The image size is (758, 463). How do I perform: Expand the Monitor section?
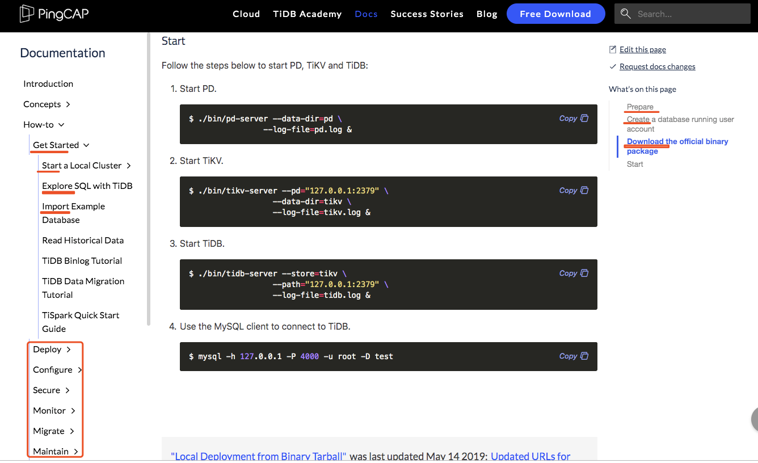tap(54, 411)
